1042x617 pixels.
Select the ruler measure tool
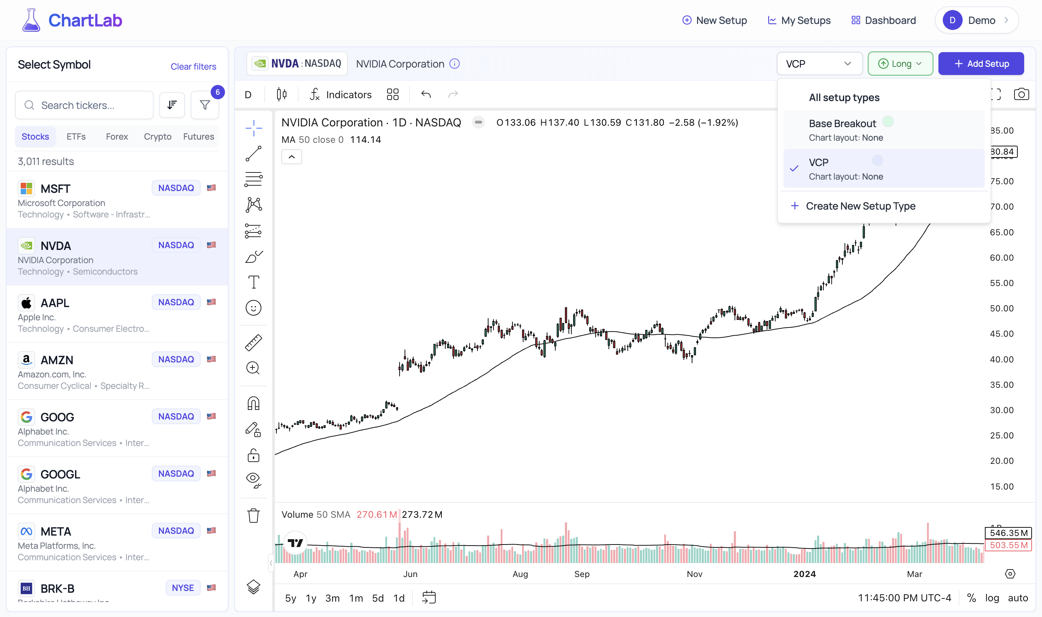(253, 342)
